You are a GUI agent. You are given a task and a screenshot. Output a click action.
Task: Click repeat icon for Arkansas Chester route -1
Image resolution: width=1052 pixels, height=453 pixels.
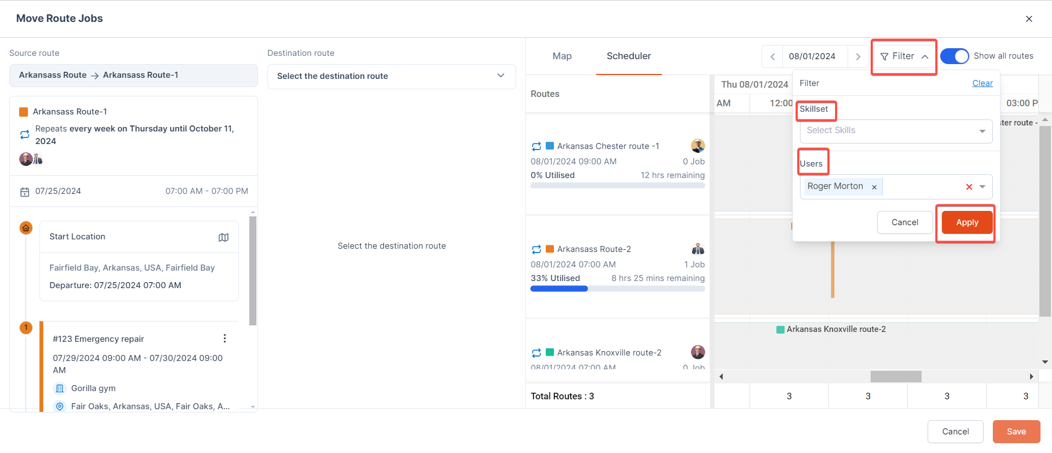[536, 146]
